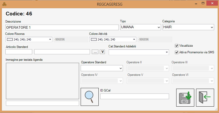
Task: Click the save floppy disk icon
Action: [185, 97]
